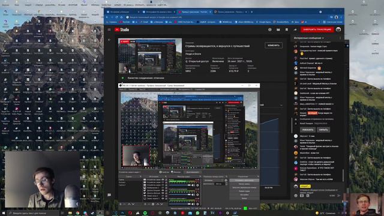Open the mail icon in Studio header
384x216 pixels.
point(278,29)
